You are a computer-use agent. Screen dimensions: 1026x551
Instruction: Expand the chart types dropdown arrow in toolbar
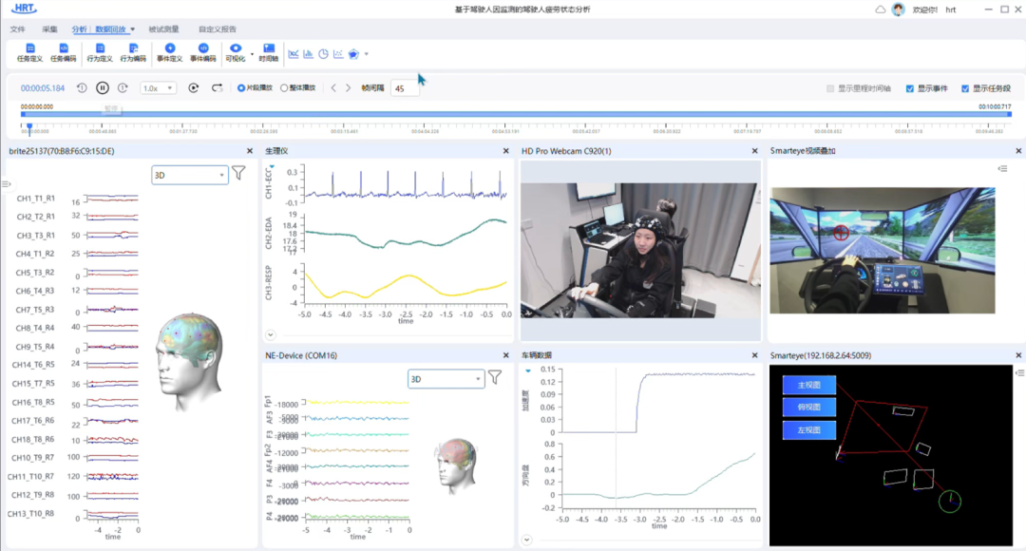[367, 53]
